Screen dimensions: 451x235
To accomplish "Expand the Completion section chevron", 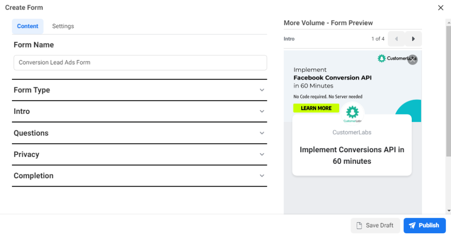I will click(x=262, y=176).
